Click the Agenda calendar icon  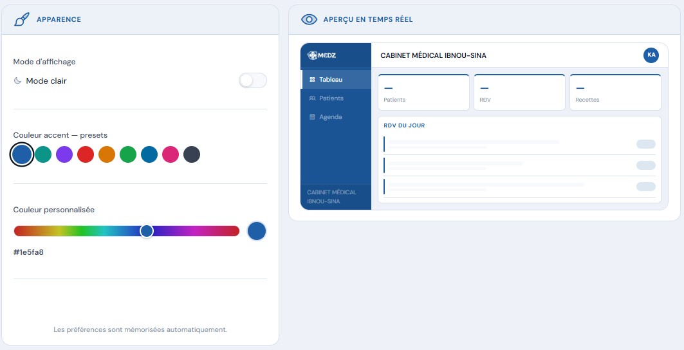[312, 117]
